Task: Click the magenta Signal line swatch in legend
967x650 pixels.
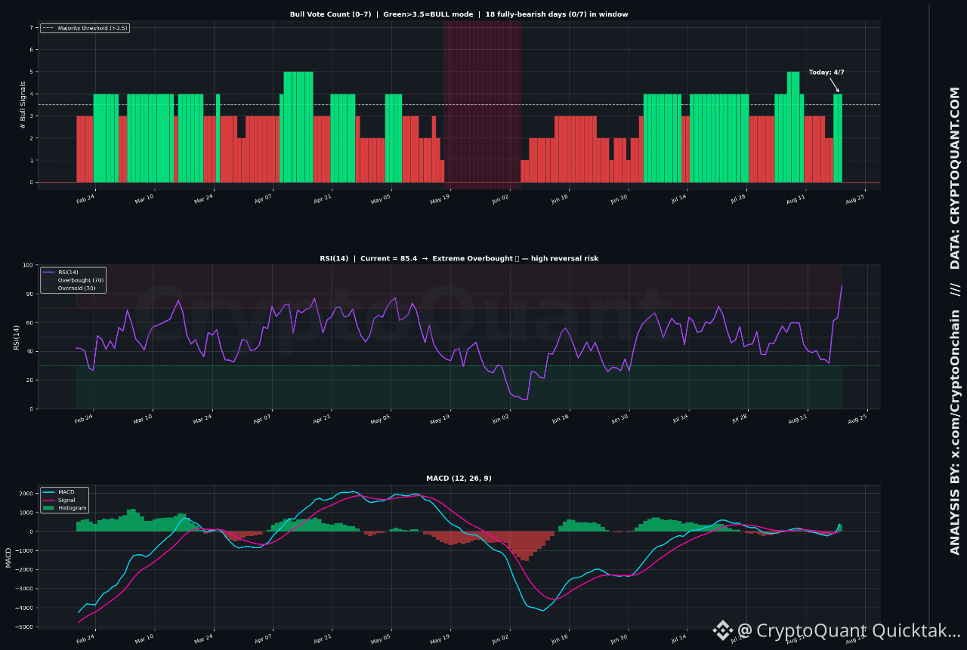Action: [50, 501]
